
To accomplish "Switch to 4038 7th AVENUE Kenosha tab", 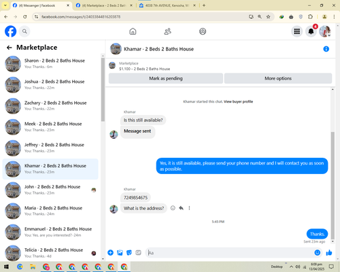I will pos(167,5).
